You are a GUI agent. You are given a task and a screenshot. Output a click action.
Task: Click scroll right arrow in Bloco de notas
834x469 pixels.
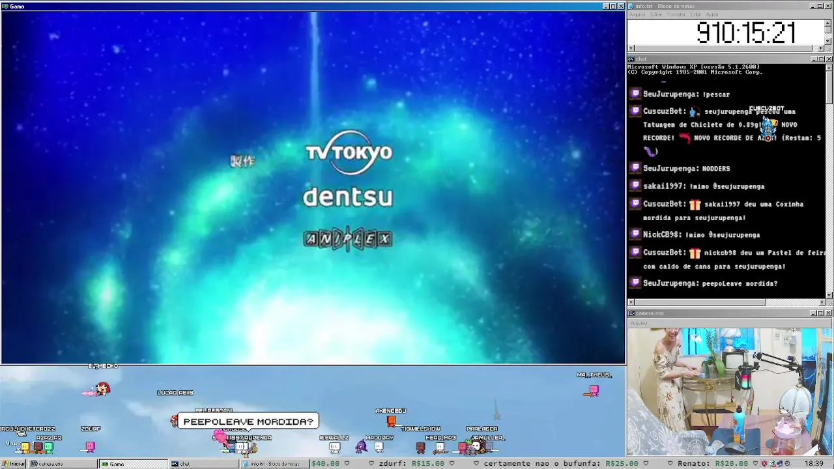pyautogui.click(x=821, y=48)
